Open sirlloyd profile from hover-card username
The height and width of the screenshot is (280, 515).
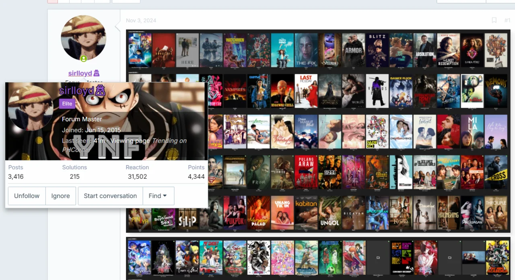point(76,91)
